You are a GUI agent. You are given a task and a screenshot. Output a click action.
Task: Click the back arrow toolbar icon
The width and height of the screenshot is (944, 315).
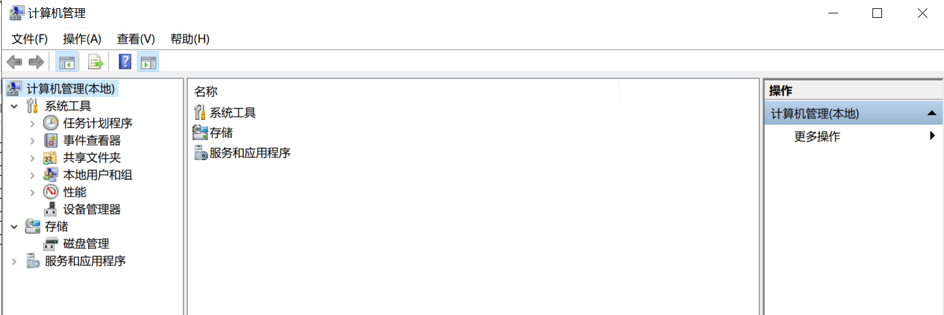point(14,62)
